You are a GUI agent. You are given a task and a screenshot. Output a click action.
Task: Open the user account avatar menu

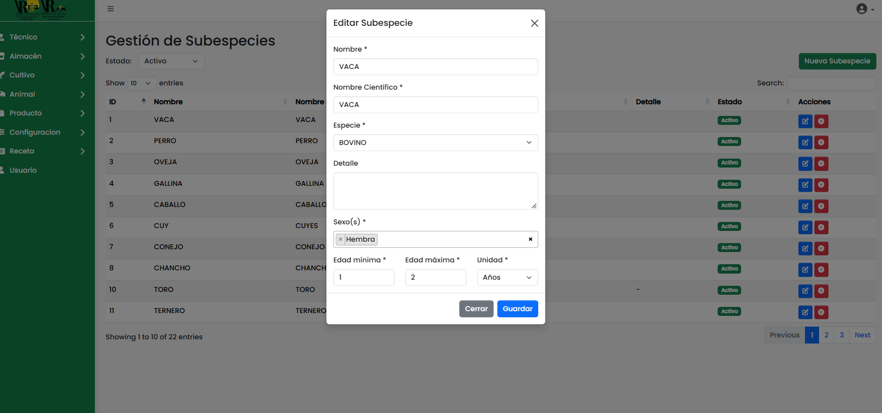(x=865, y=9)
